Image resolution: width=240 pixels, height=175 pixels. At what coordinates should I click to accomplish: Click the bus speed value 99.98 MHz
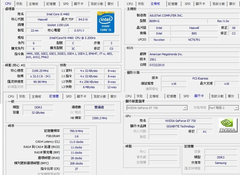click(40, 82)
